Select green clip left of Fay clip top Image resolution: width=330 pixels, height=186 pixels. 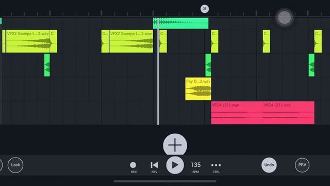click(x=208, y=65)
